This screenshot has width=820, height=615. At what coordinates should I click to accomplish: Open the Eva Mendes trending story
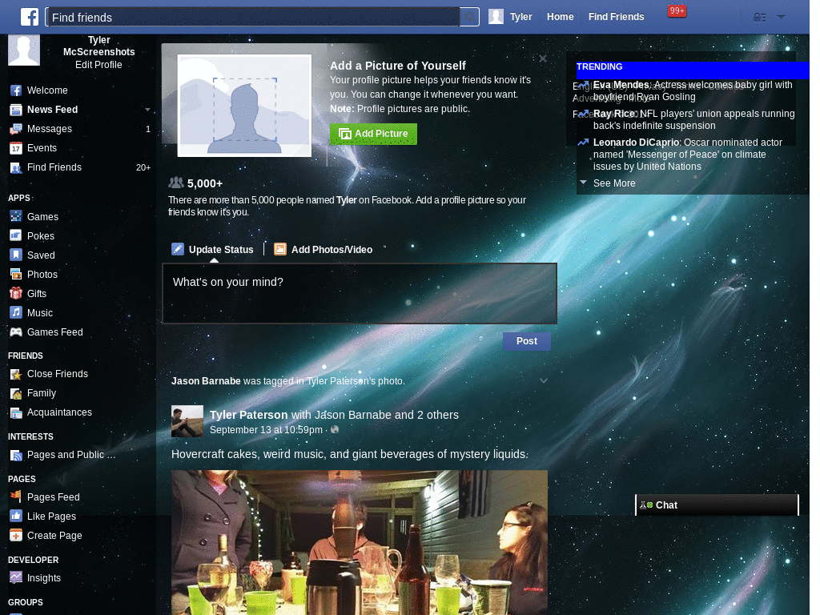693,90
